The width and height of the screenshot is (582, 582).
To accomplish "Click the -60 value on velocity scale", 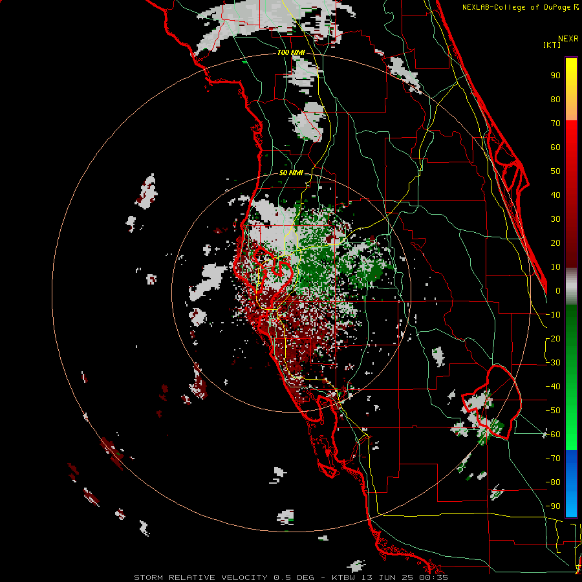I will tap(553, 435).
